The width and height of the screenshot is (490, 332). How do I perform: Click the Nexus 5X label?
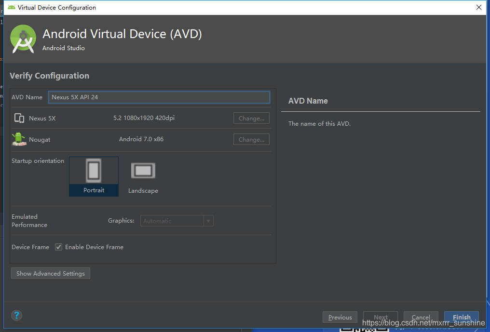(x=42, y=119)
